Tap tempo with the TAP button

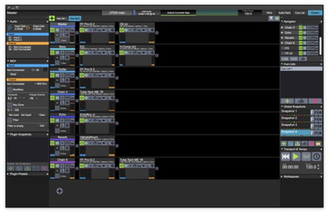[x=306, y=157]
